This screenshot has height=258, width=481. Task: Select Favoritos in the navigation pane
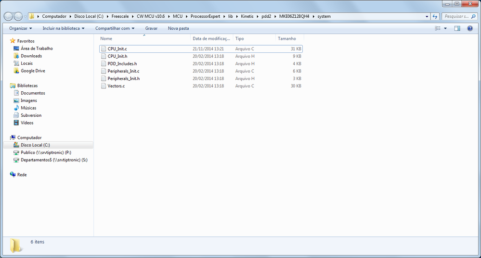pyautogui.click(x=26, y=41)
